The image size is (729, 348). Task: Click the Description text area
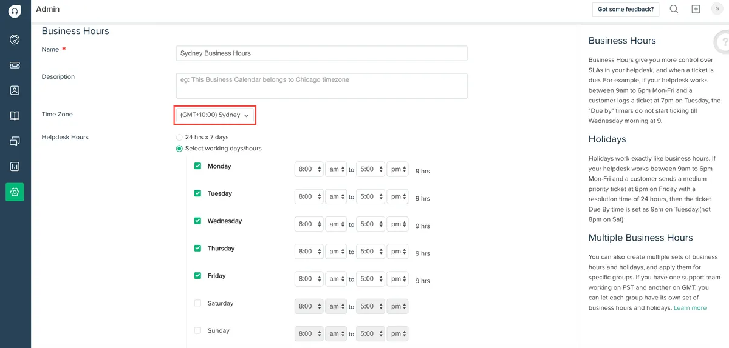321,85
